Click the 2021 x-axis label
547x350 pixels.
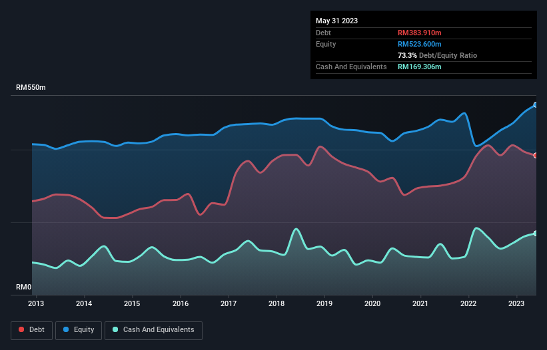(x=420, y=303)
